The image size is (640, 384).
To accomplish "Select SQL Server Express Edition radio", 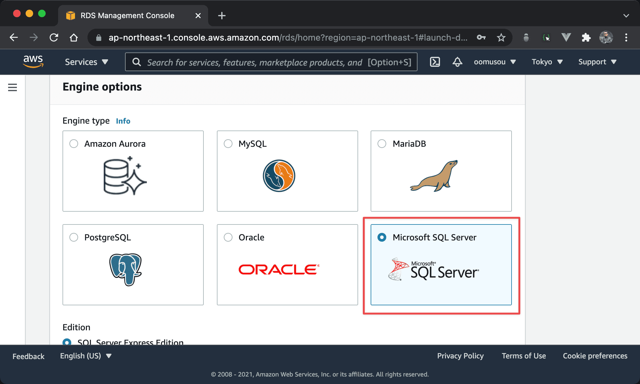I will point(67,342).
